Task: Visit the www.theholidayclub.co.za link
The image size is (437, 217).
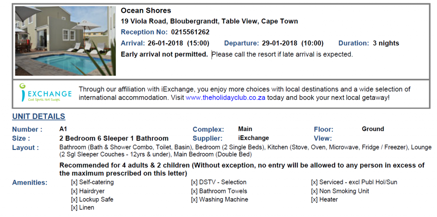Action: 225,98
